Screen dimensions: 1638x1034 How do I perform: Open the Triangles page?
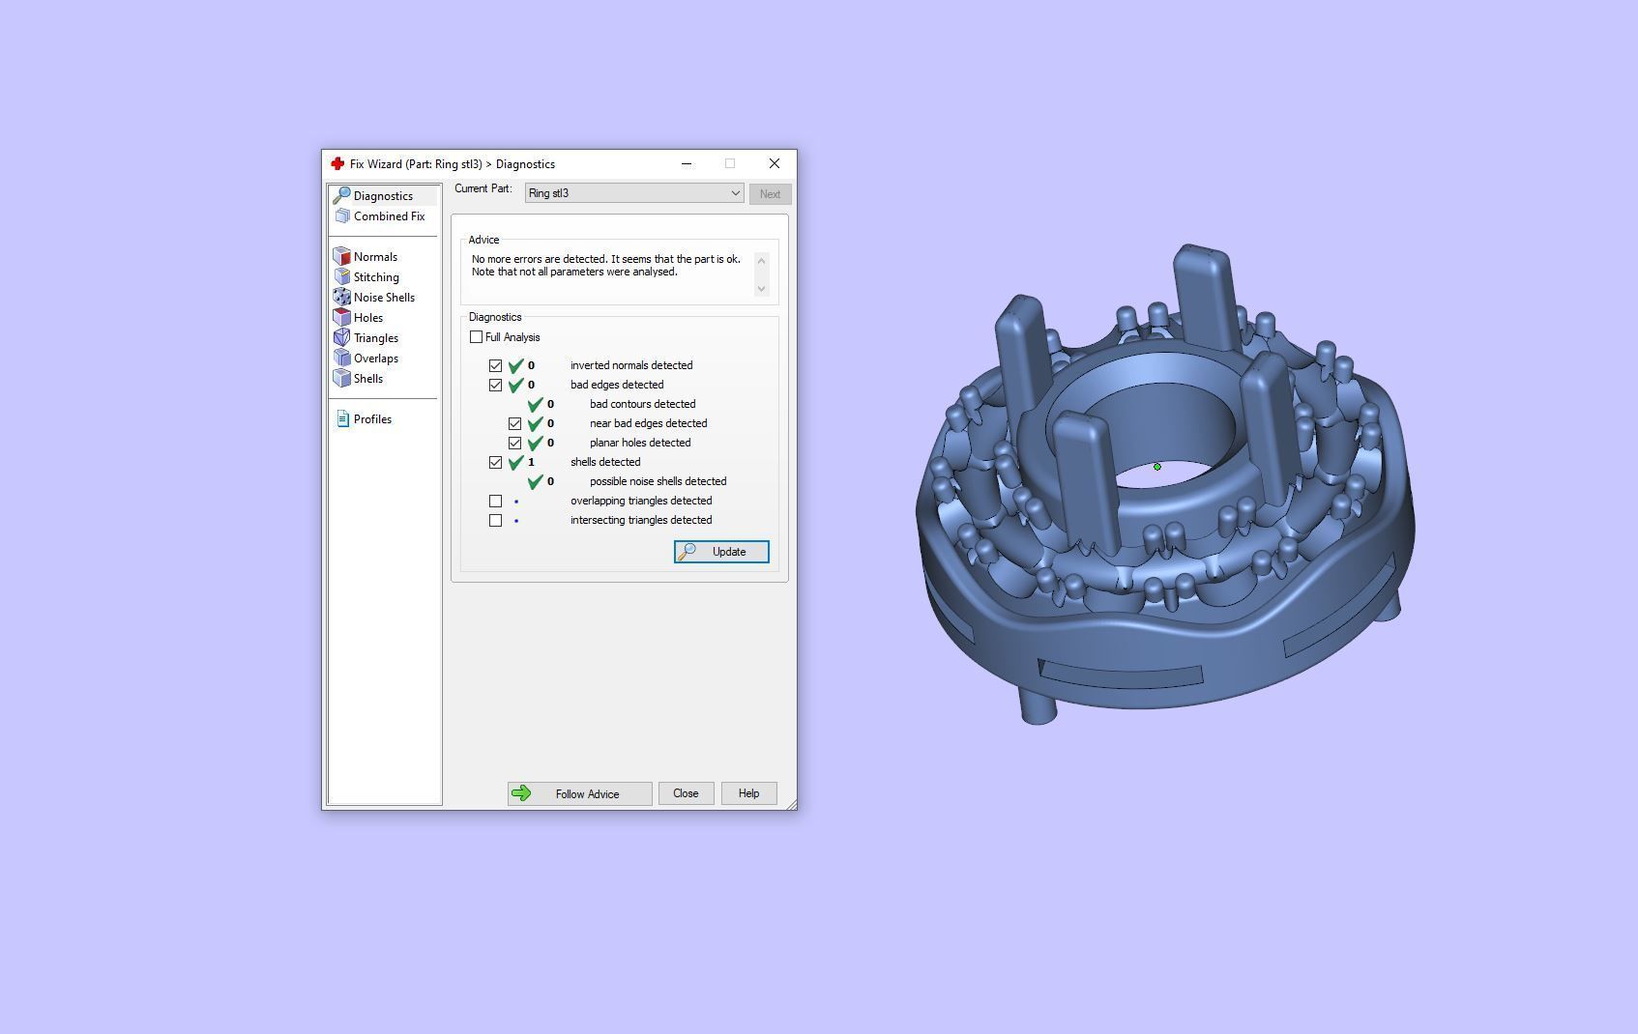pyautogui.click(x=376, y=337)
